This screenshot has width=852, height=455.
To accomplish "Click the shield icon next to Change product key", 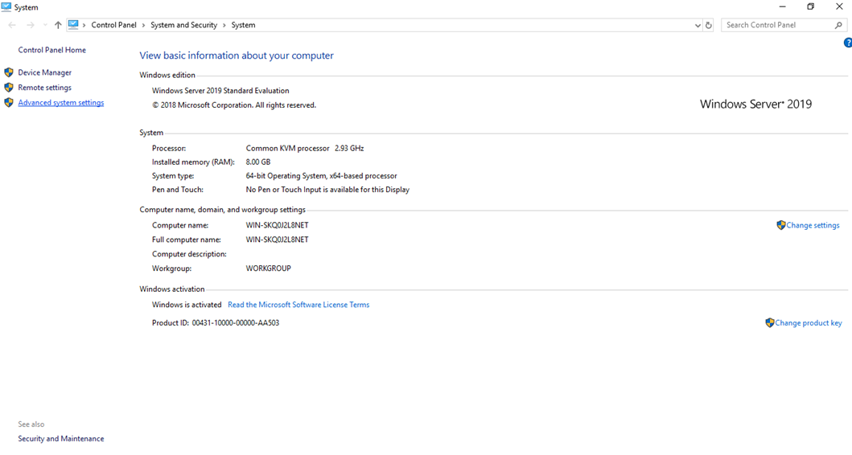I will click(769, 322).
